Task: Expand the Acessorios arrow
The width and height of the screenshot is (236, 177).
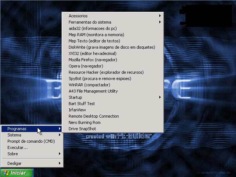Action: (x=160, y=15)
